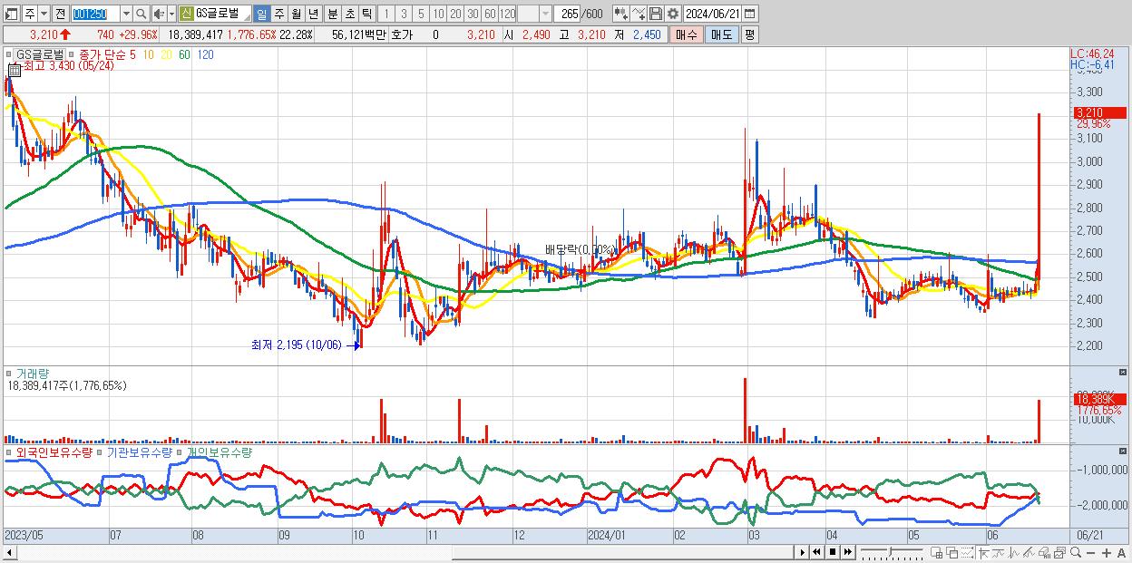Screen dimensions: 1132x563
Task: Click the GS글로벌 chart legend label
Action: [x=41, y=54]
